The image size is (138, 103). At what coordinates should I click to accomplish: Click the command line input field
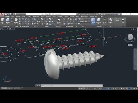tap(72, 86)
